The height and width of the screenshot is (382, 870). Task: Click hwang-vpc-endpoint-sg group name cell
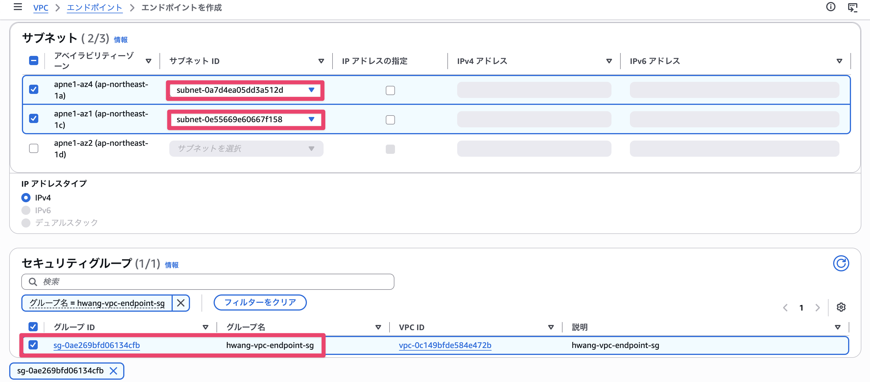[270, 345]
